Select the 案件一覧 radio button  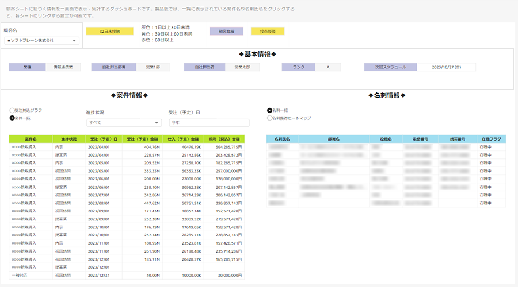pos(12,118)
